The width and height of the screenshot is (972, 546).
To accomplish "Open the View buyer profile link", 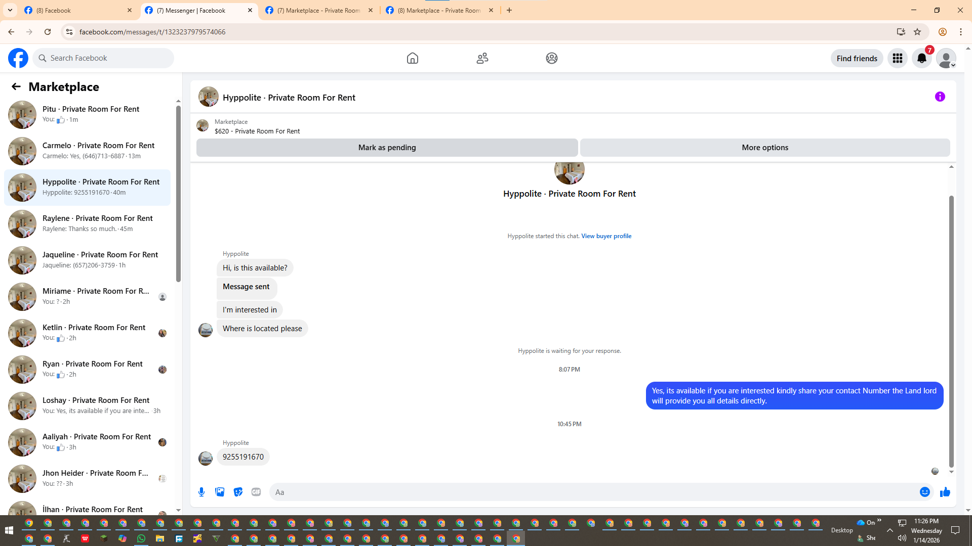I will 606,236.
